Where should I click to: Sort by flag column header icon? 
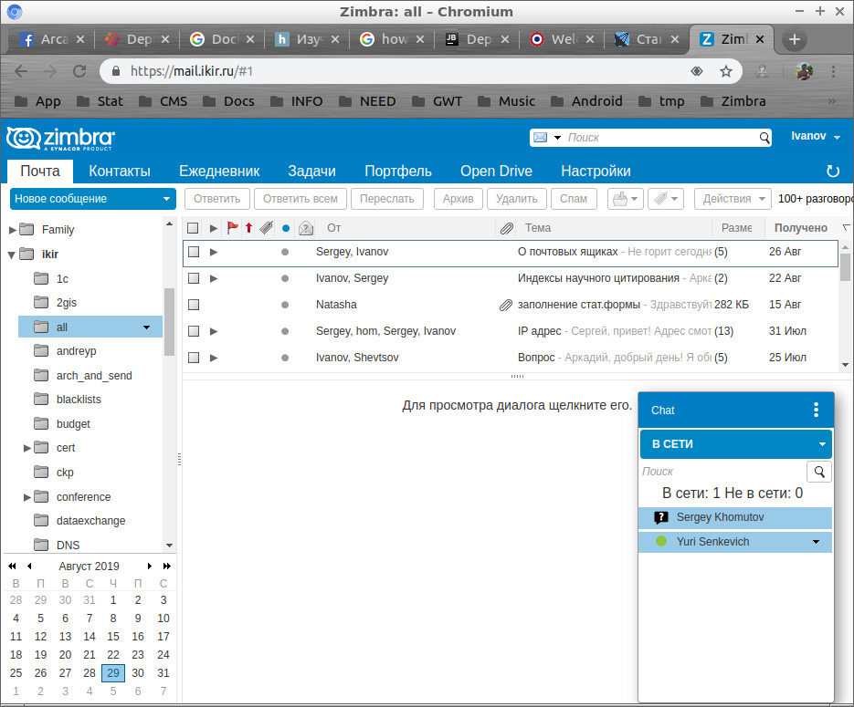pos(232,228)
